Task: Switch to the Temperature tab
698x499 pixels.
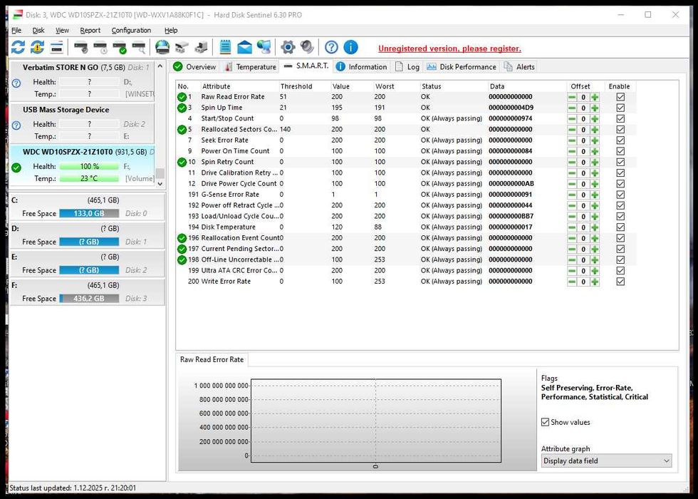Action: click(x=250, y=67)
